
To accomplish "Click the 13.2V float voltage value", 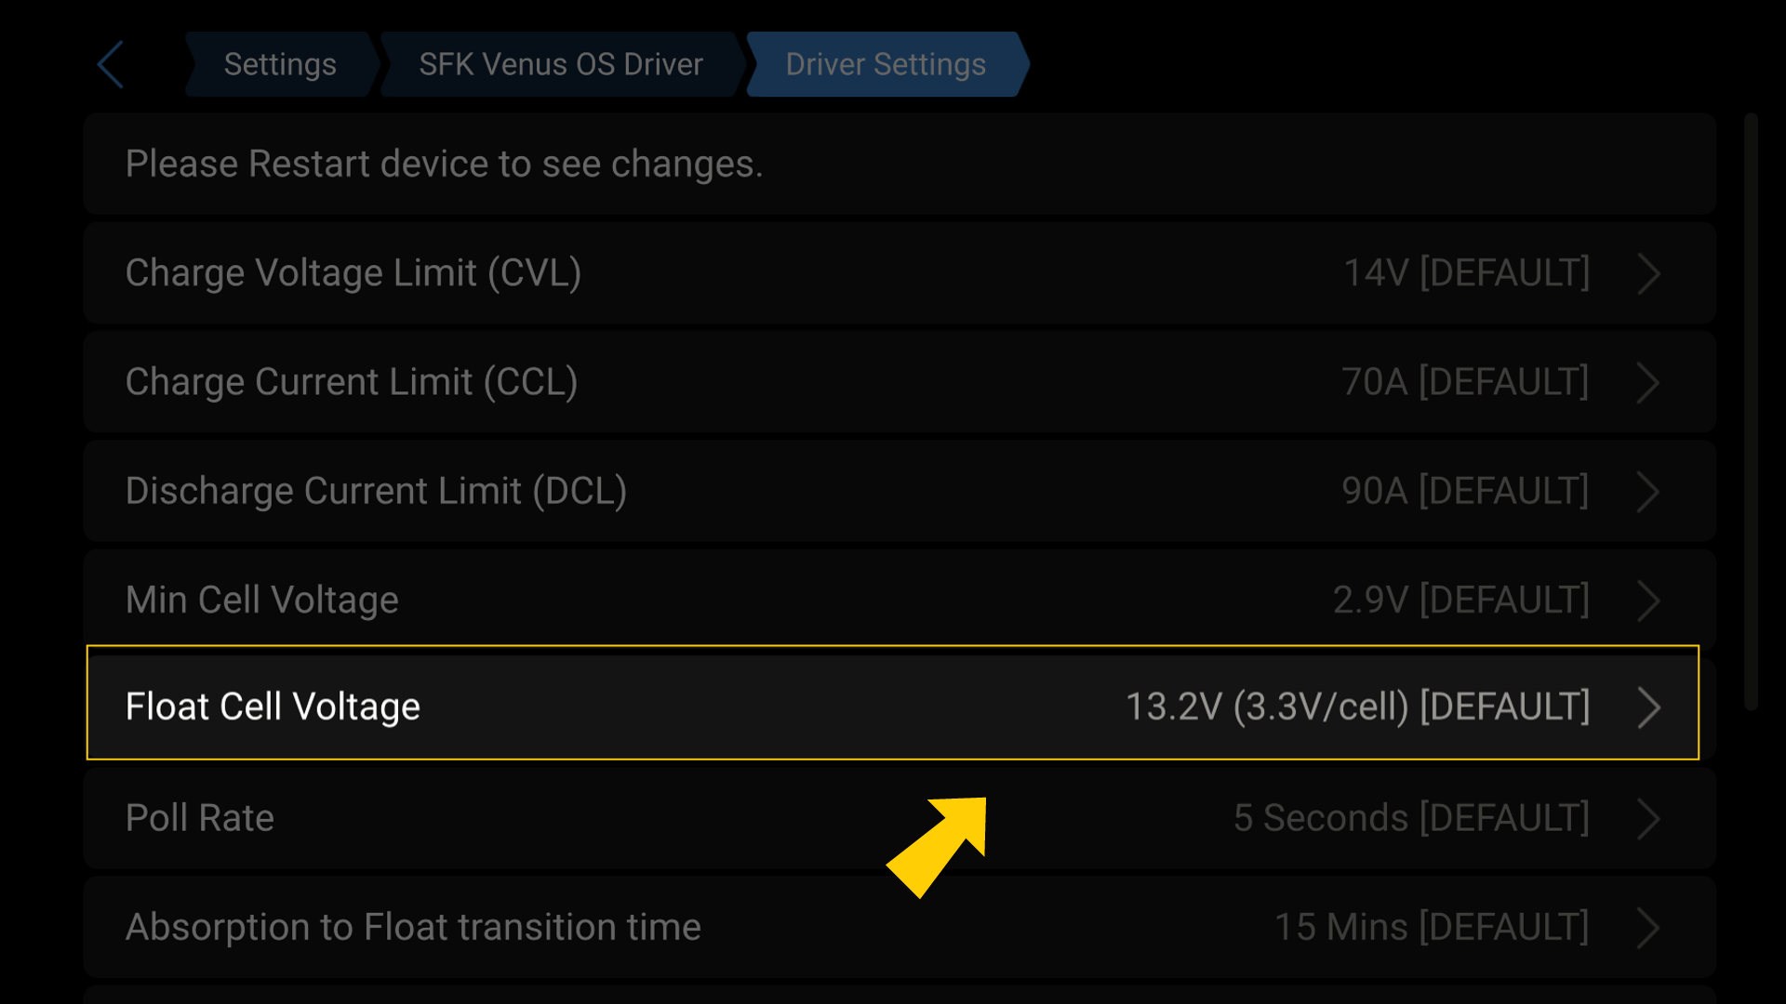I will pos(1357,707).
